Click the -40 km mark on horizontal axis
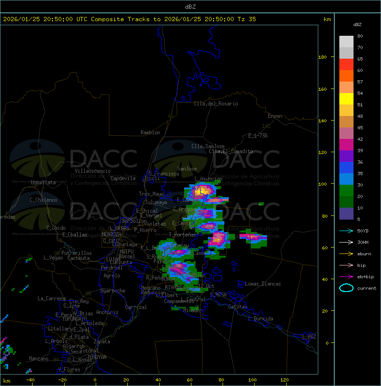The width and height of the screenshot is (381, 386). [30, 380]
